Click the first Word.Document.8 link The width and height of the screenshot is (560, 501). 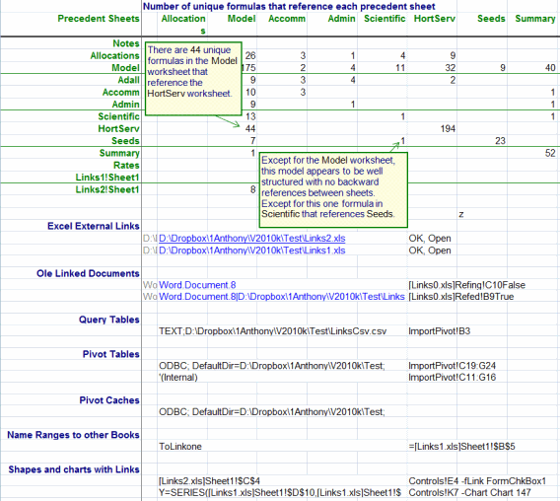(x=197, y=285)
